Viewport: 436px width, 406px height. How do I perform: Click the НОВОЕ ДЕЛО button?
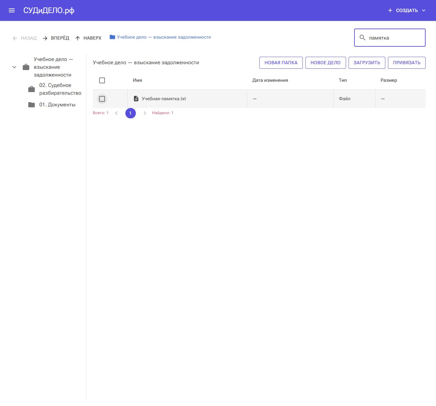(326, 63)
